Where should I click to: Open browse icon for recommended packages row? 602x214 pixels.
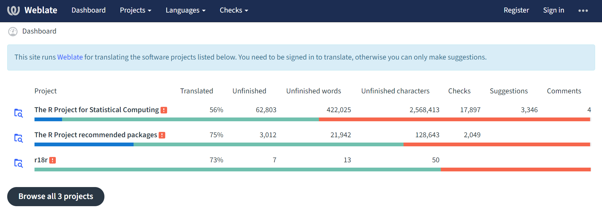[x=18, y=138]
